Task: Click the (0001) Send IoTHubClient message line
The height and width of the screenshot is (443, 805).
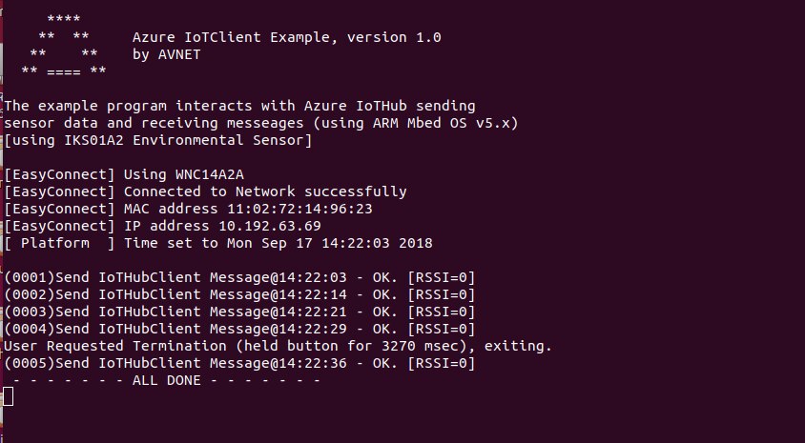Action: coord(239,277)
